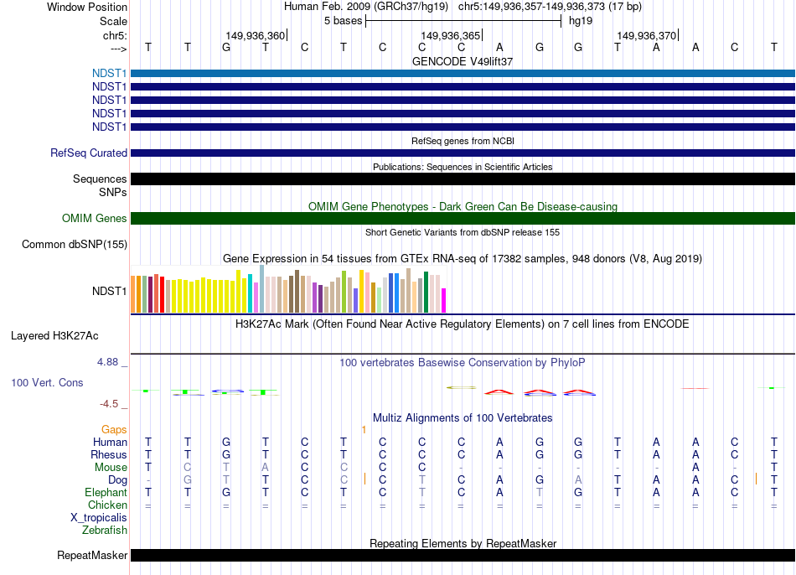Click the 100 Vert. Cons label
This screenshot has height=575, width=796.
[x=47, y=382]
